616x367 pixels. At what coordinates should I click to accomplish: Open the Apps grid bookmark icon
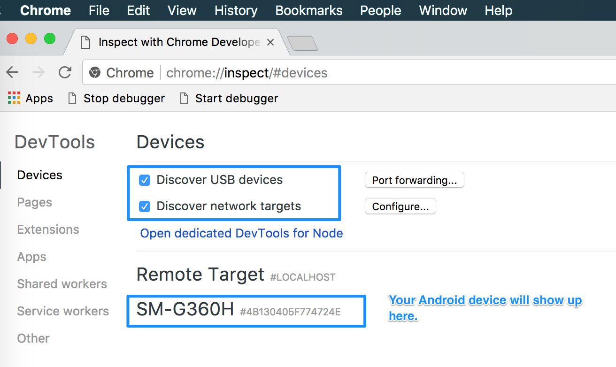click(x=14, y=98)
